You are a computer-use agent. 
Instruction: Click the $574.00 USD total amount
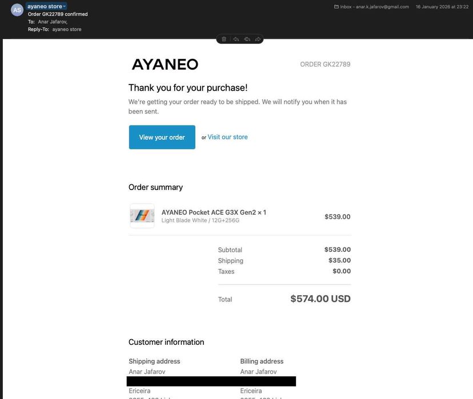pyautogui.click(x=320, y=299)
